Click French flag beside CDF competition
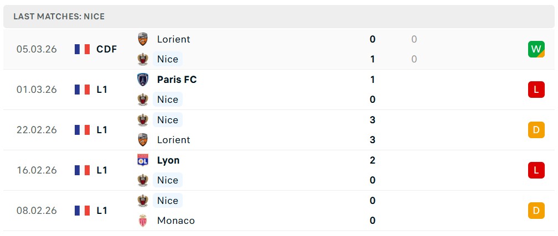Screen dimensions: 558x236 pos(82,49)
